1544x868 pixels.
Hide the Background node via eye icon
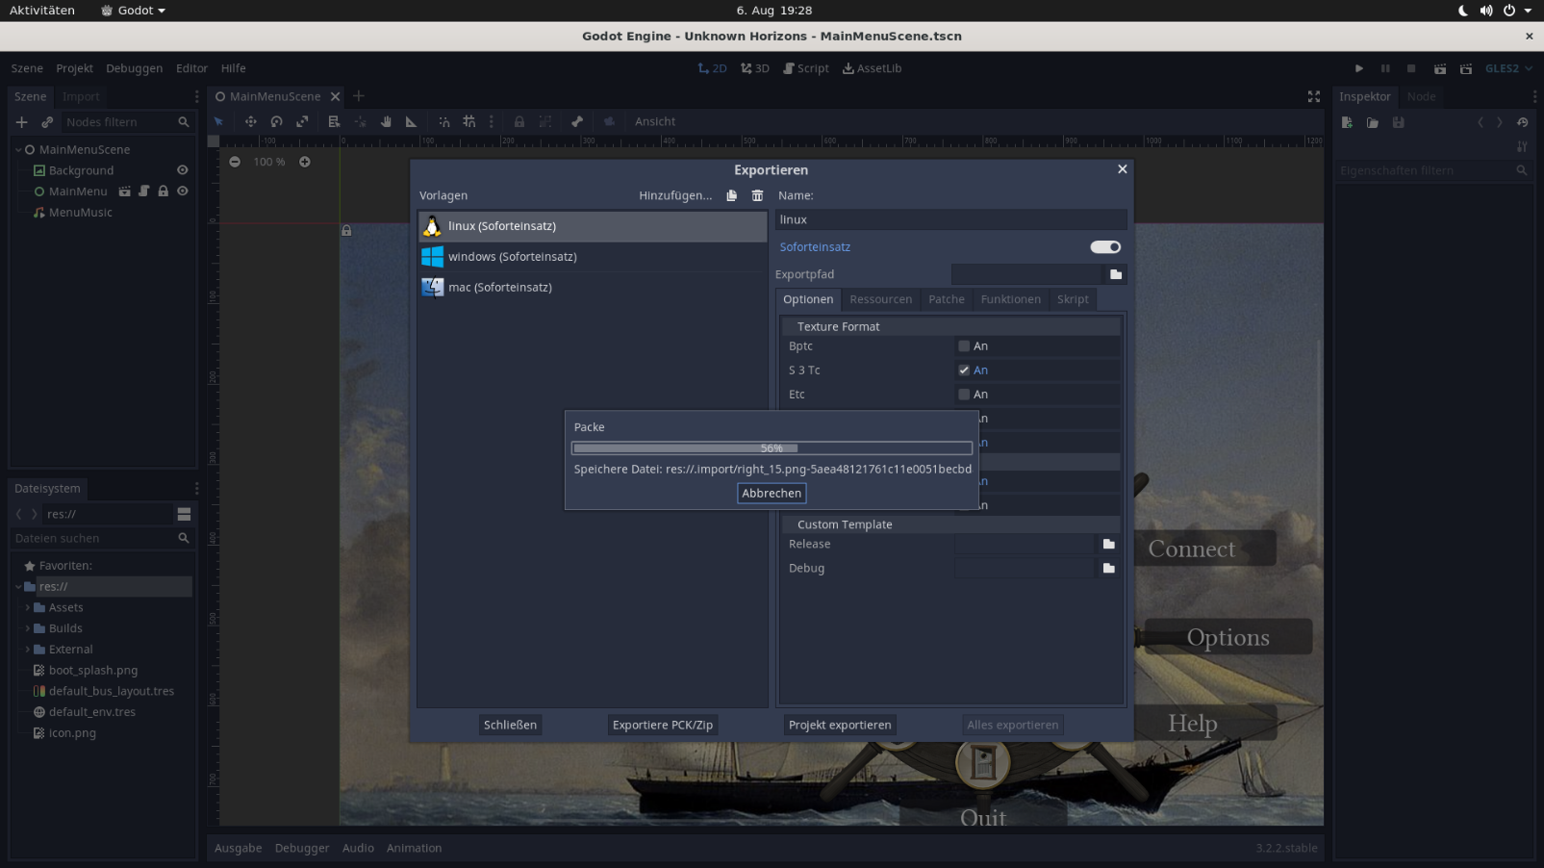(x=182, y=170)
